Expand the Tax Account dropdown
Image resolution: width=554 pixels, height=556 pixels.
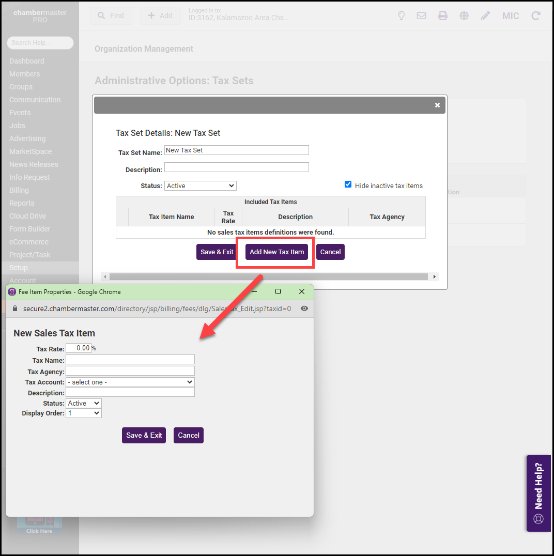[x=130, y=382]
